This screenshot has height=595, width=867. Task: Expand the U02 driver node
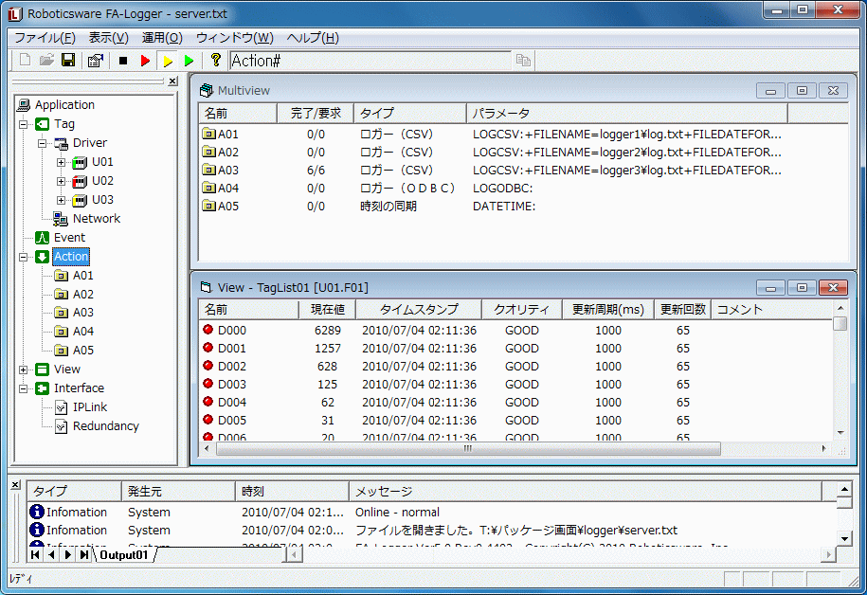(61, 181)
